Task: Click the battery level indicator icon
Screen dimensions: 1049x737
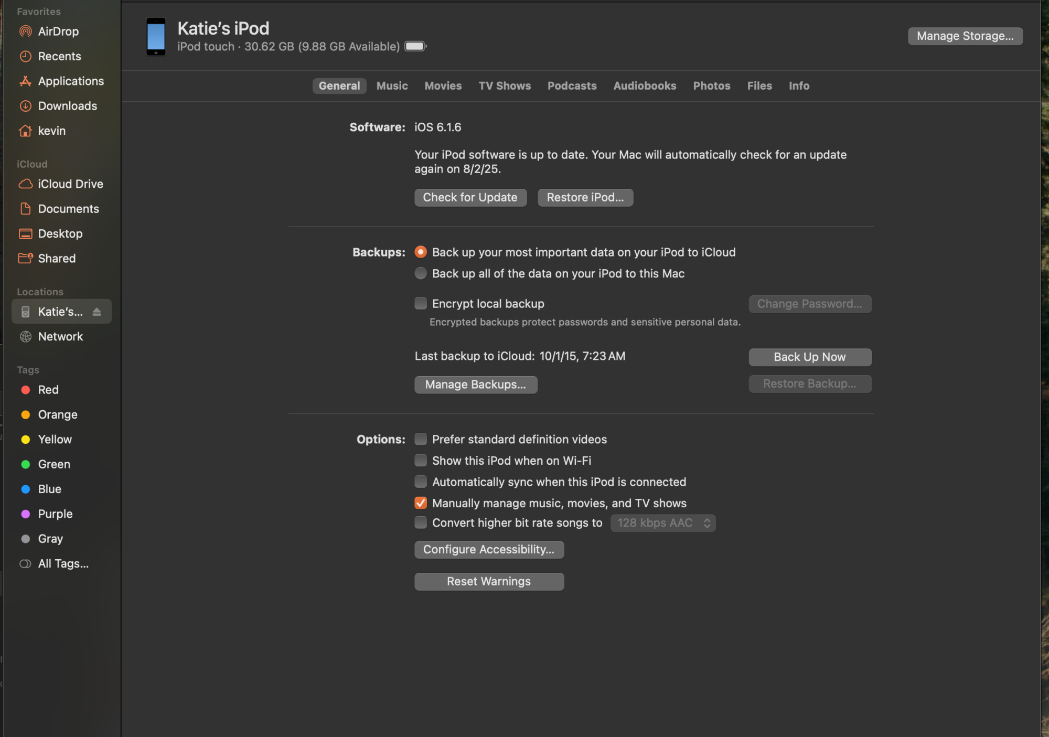Action: coord(415,46)
